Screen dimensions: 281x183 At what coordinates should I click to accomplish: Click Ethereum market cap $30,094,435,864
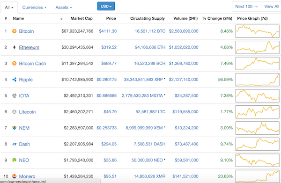77,47
